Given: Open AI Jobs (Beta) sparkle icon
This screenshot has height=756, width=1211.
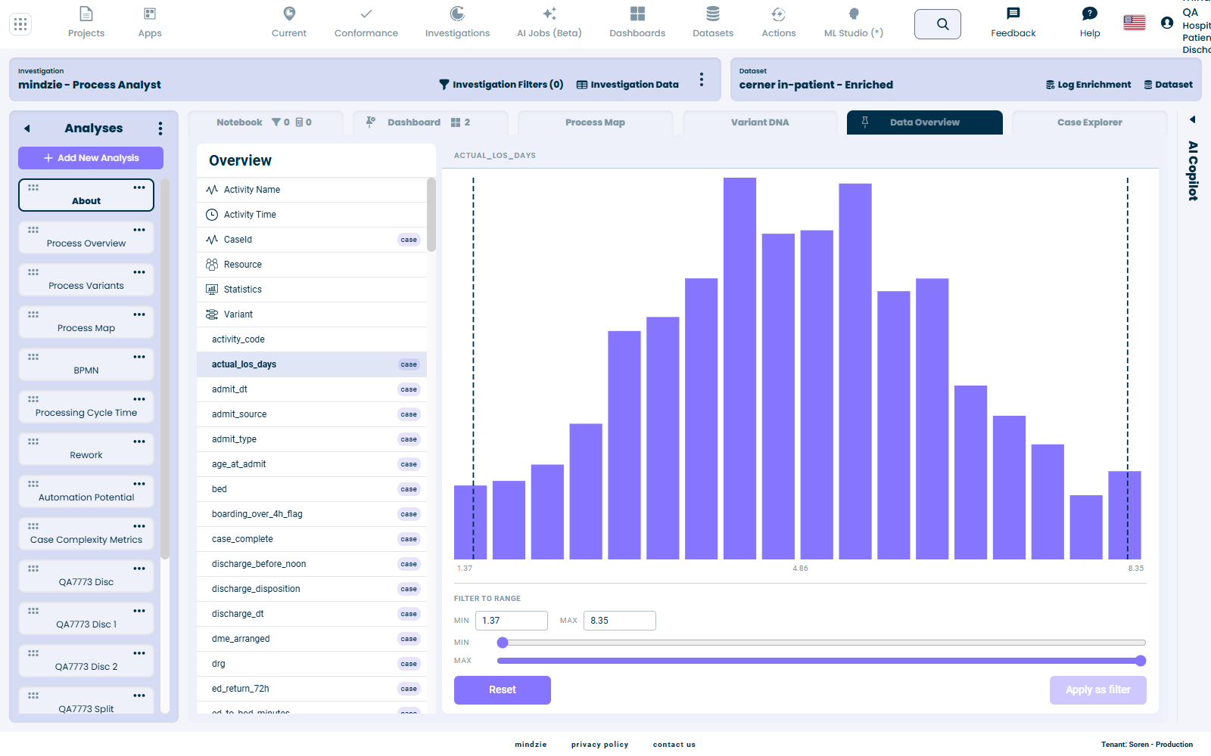Looking at the screenshot, I should 549,14.
